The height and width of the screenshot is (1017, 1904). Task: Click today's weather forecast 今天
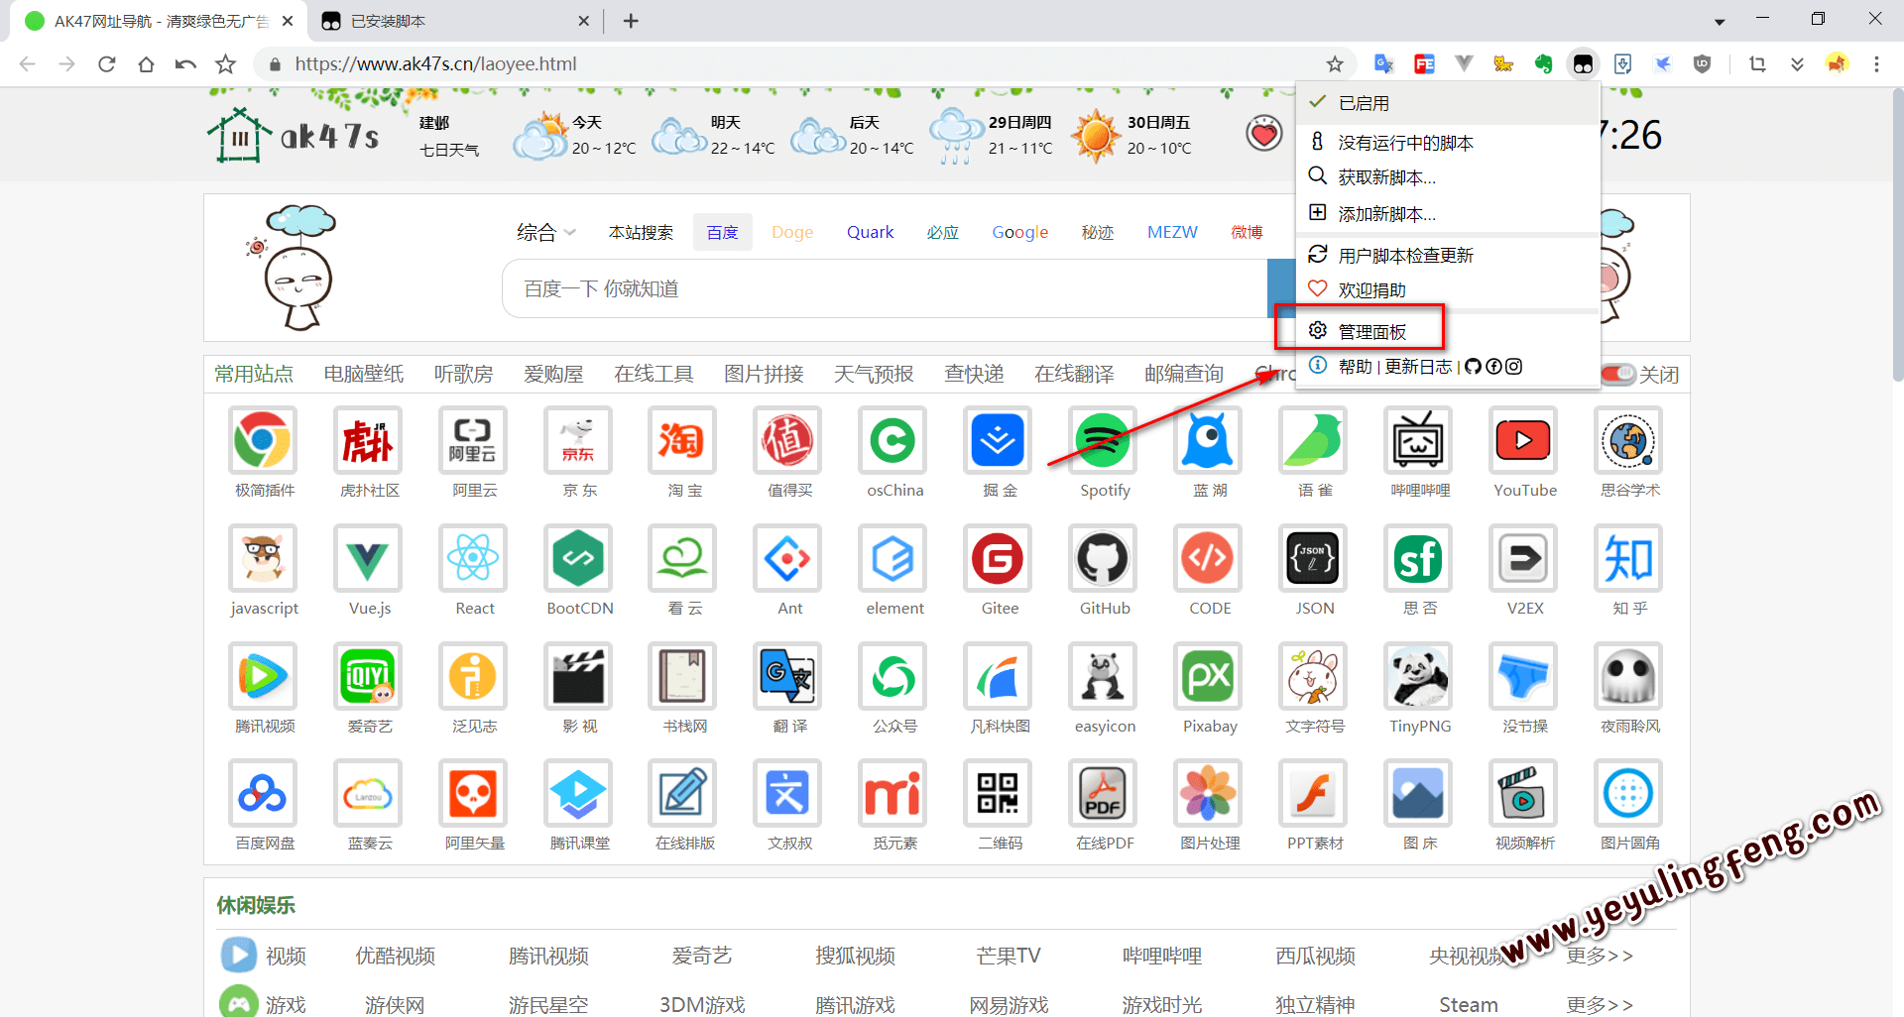[574, 135]
